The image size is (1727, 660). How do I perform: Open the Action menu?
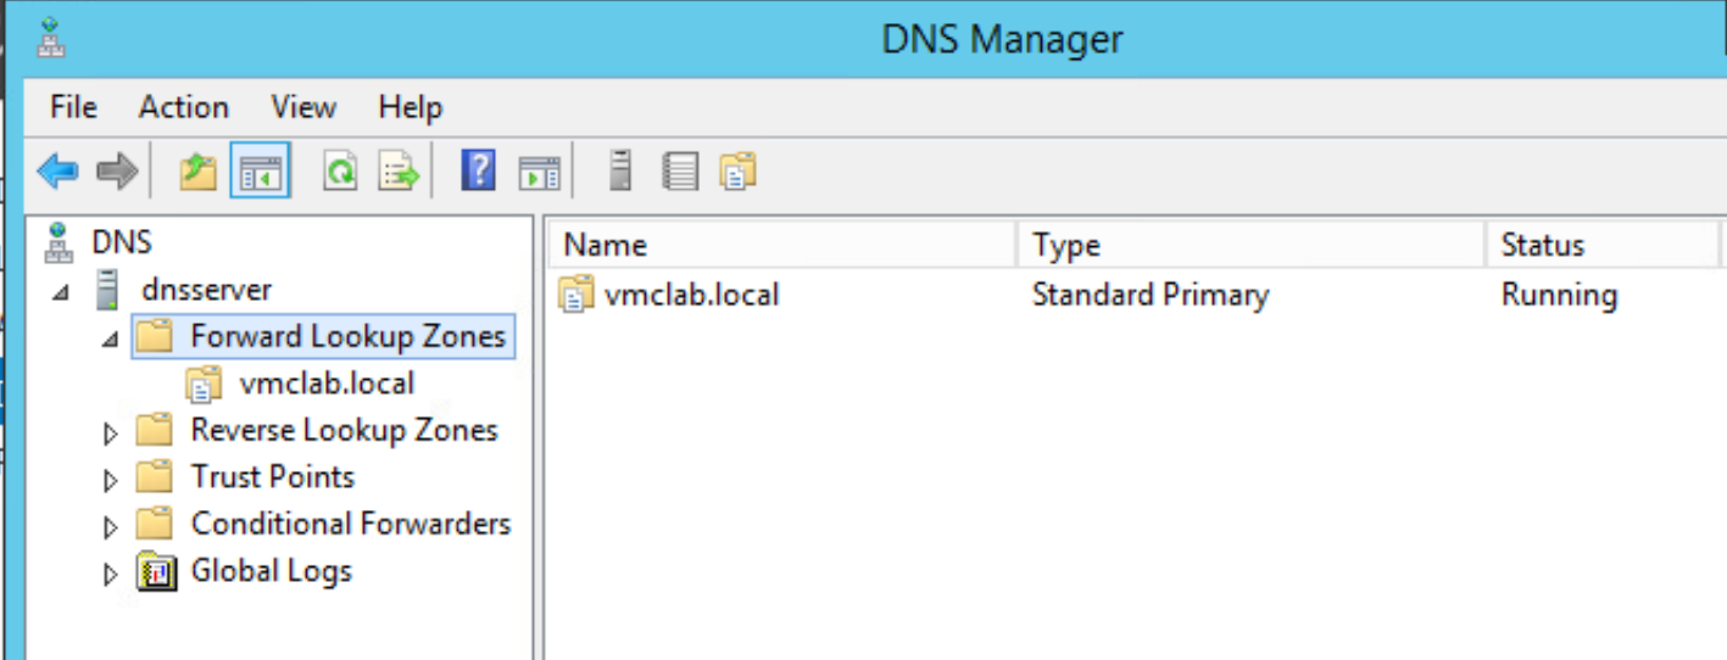tap(183, 107)
